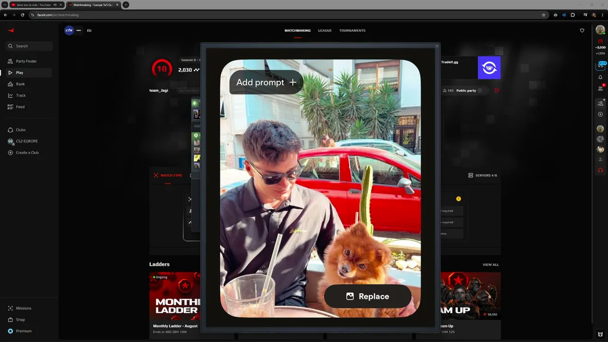Reload the page
The width and height of the screenshot is (608, 342).
pos(22,15)
